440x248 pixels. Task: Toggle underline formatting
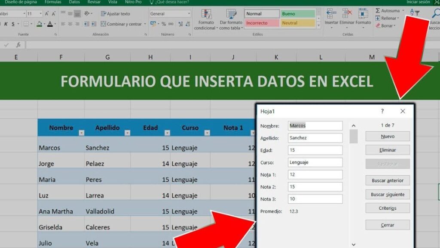14,24
